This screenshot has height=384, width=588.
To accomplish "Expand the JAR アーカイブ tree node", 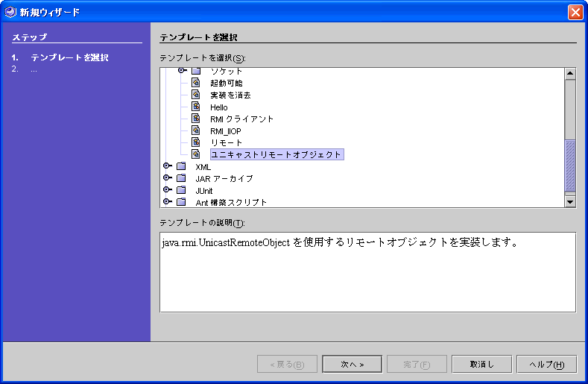I will tap(168, 178).
